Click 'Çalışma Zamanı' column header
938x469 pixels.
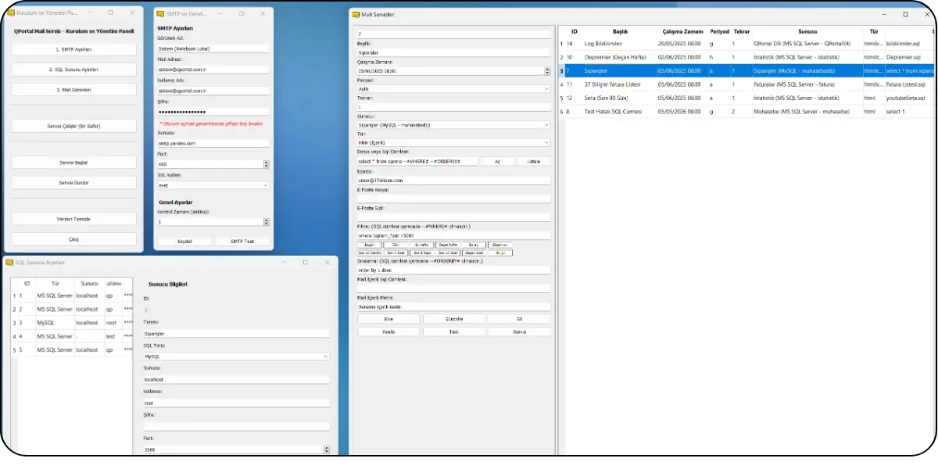[682, 31]
